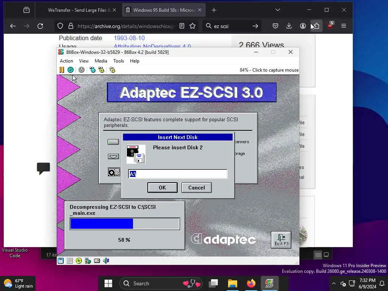Screen dimensions: 388x291
Task: Click the list view icon in background window
Action: (x=318, y=255)
